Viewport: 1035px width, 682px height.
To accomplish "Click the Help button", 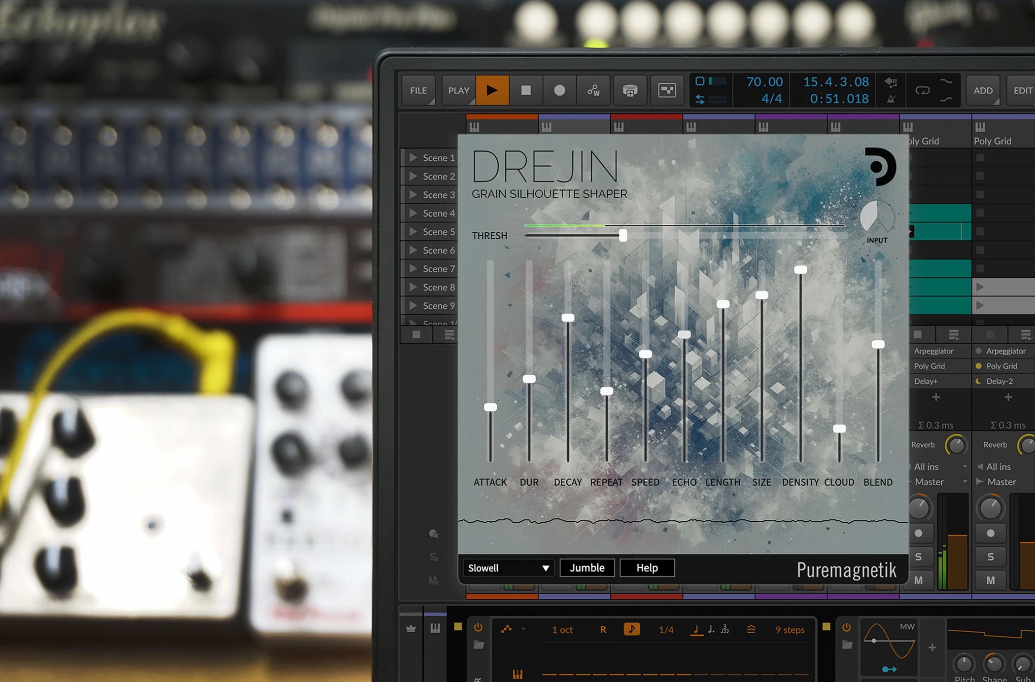I will 647,568.
